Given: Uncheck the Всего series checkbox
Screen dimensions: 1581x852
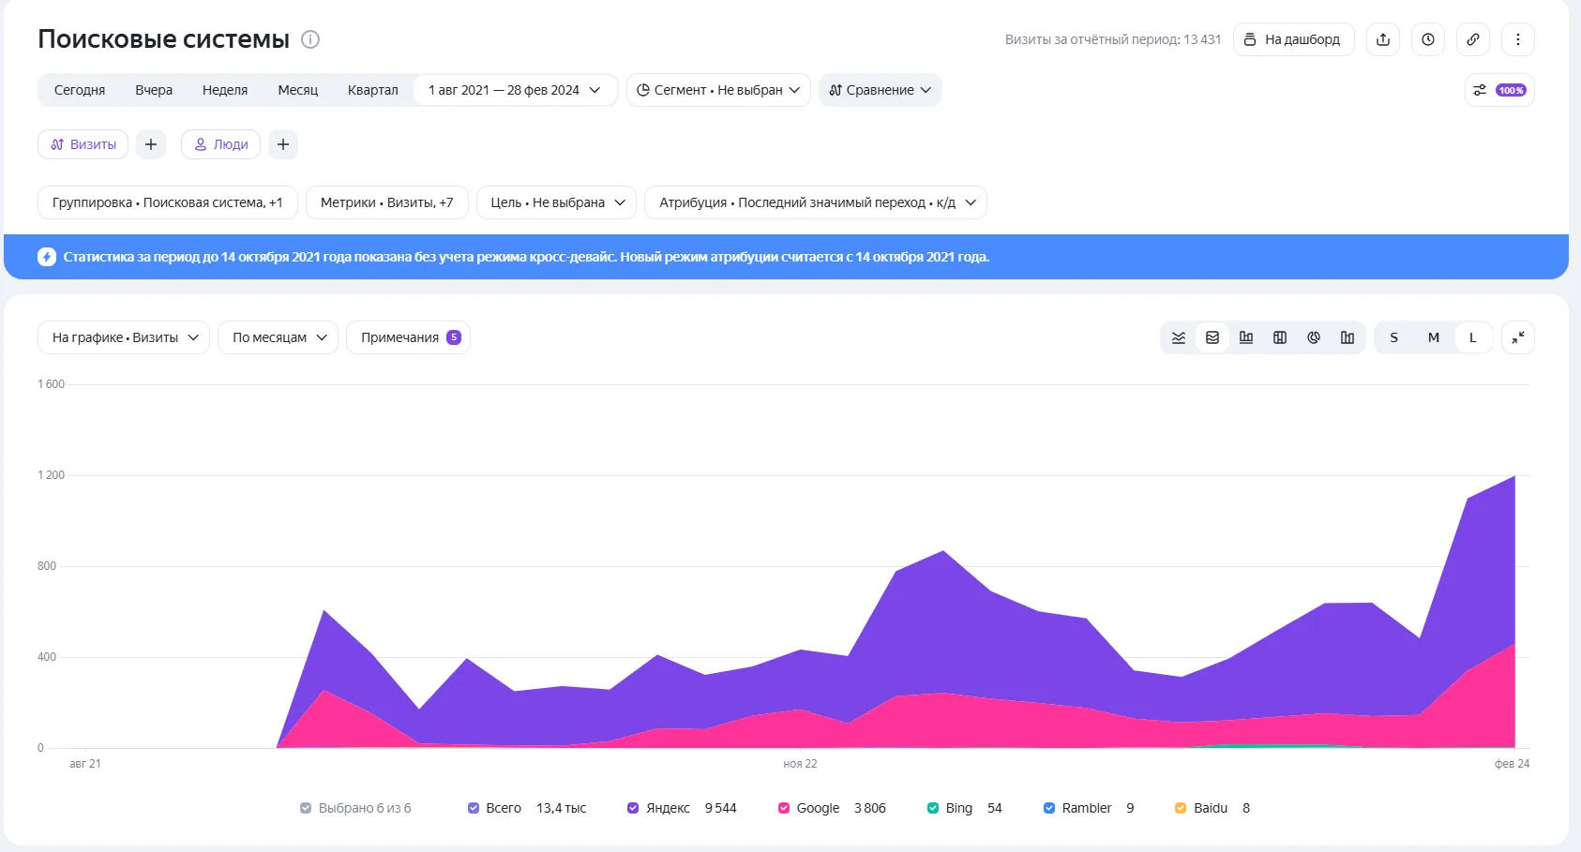Looking at the screenshot, I should (x=474, y=808).
